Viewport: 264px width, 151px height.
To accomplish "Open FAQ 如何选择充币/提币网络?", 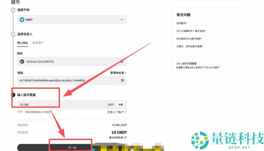I will click(189, 39).
